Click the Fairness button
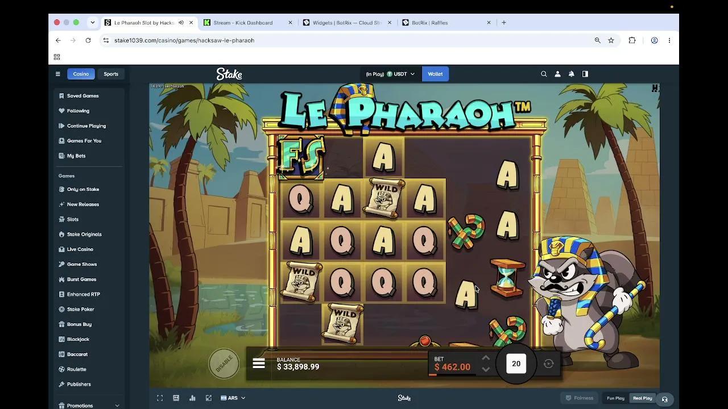 [579, 398]
